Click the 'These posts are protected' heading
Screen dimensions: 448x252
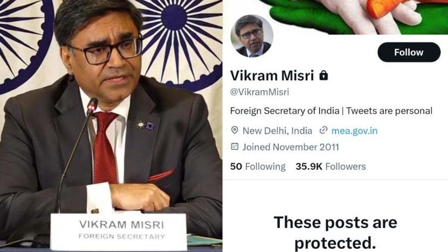(x=335, y=233)
